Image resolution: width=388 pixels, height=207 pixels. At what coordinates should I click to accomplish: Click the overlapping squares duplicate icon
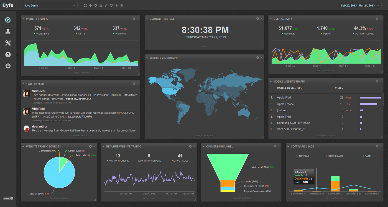122,6
